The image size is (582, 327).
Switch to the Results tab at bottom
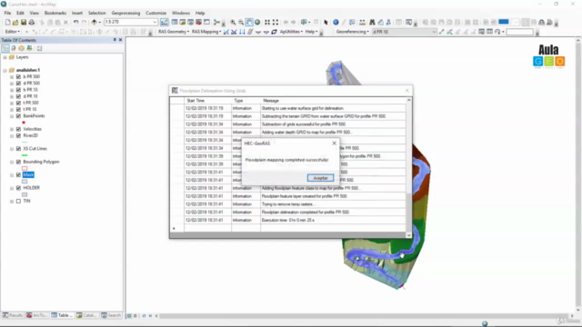click(13, 315)
